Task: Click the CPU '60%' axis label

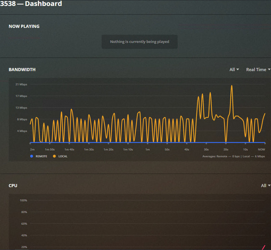Action: [24, 224]
